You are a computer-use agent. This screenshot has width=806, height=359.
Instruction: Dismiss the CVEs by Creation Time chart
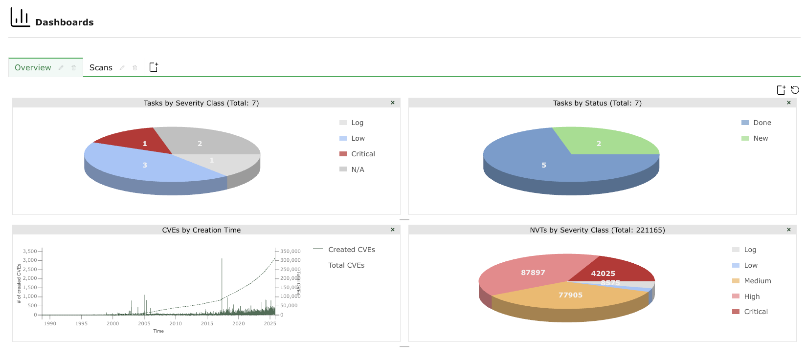pos(393,230)
